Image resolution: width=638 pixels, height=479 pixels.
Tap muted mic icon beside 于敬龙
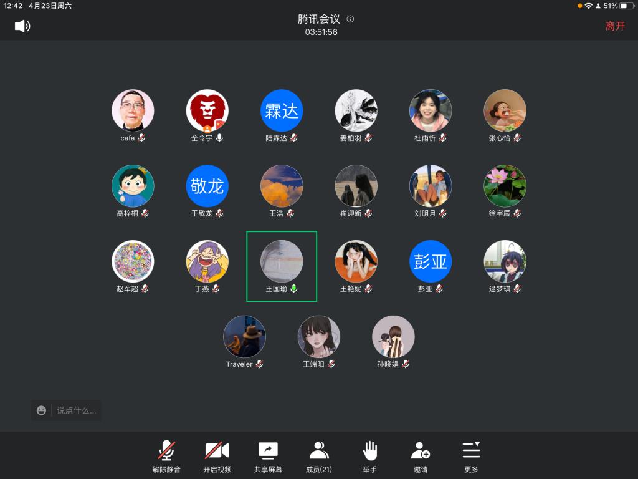219,213
